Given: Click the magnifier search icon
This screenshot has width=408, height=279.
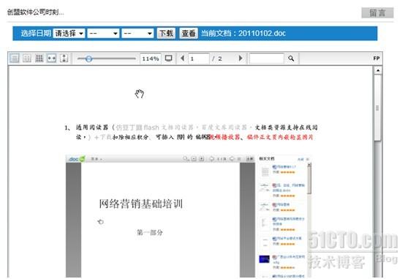Looking at the screenshot, I should point(291,59).
